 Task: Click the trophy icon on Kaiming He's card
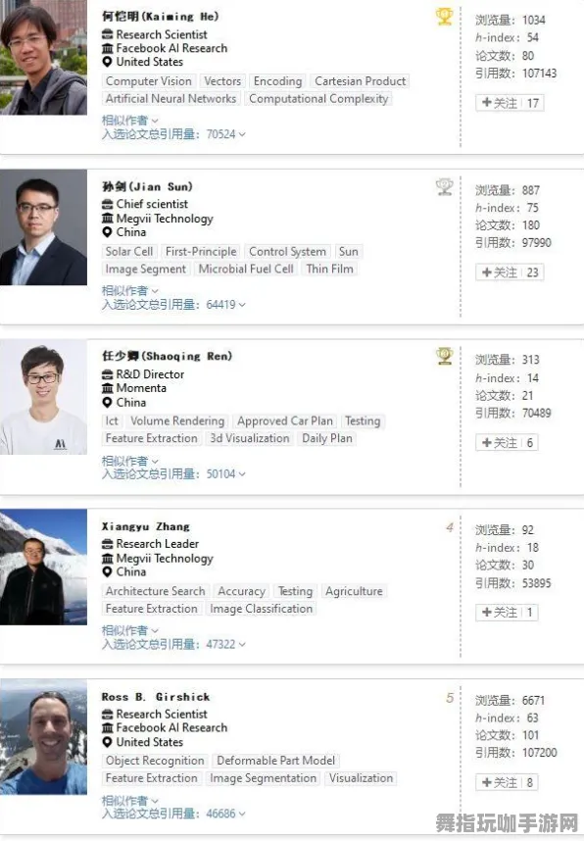click(x=444, y=16)
